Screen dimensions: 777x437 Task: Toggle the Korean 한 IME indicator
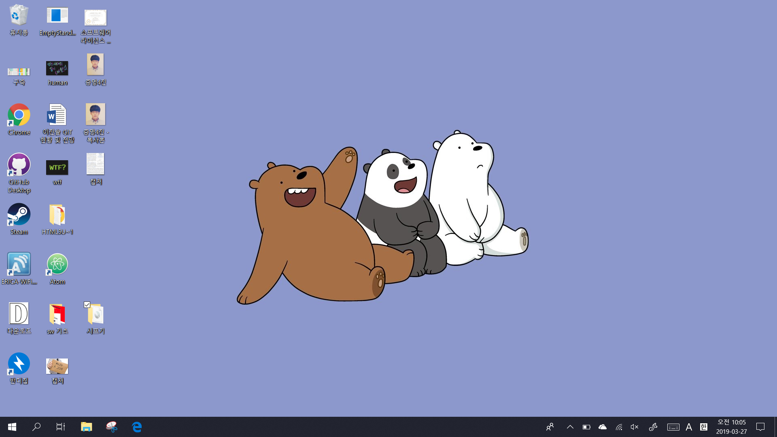[704, 427]
